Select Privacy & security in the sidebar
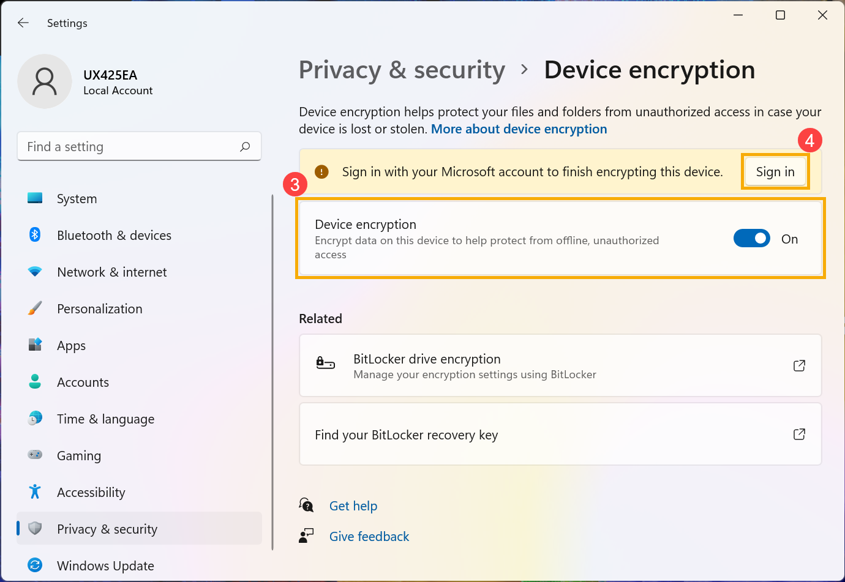Screen dimensions: 845x582 tap(107, 529)
